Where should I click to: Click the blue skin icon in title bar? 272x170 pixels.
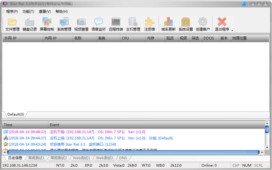pyautogui.click(x=244, y=4)
